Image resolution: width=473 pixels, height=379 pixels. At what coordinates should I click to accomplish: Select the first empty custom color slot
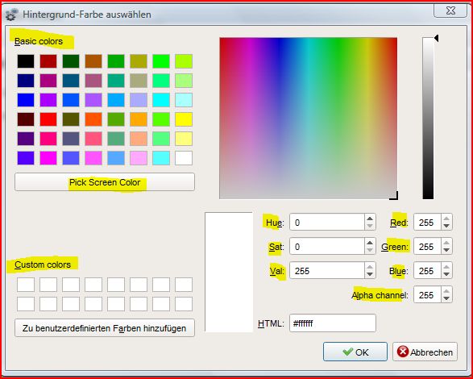click(x=26, y=285)
